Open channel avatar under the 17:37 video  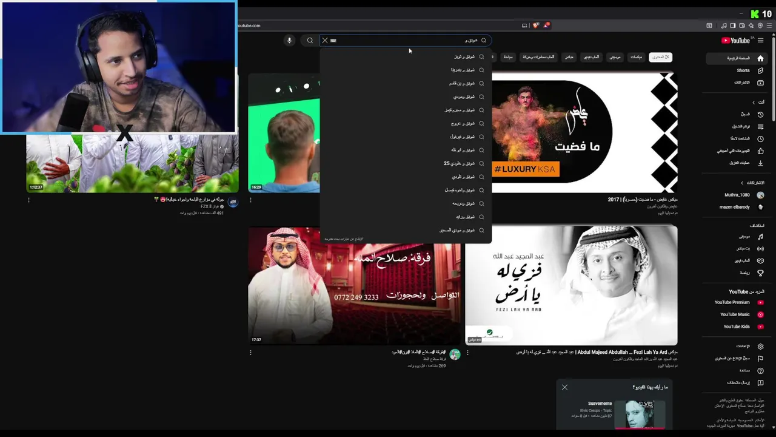455,355
